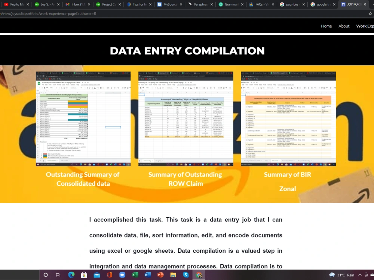Switch to the pag-ibig Google tab

pyautogui.click(x=290, y=4)
